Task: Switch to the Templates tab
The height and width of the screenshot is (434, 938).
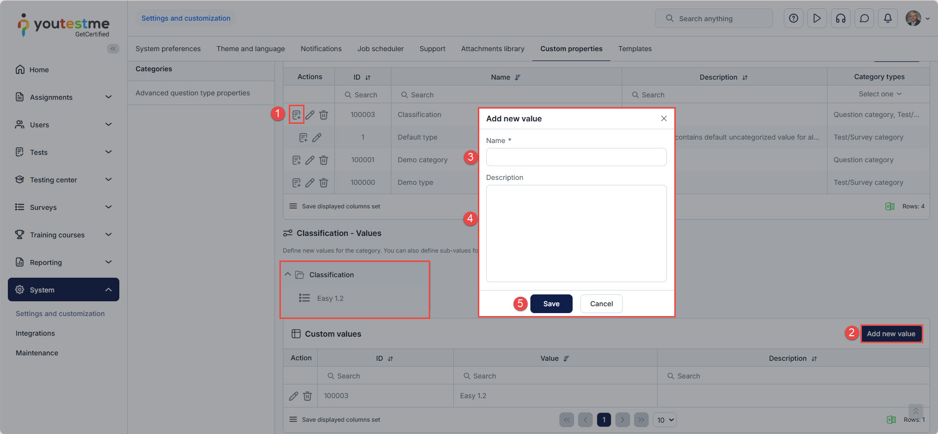Action: (635, 49)
